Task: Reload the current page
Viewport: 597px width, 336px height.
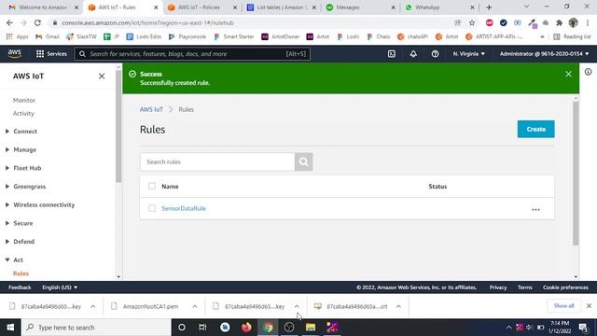Action: pos(37,22)
